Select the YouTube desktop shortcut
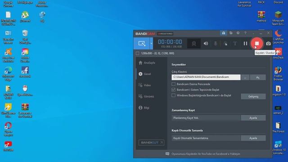 click(8, 146)
